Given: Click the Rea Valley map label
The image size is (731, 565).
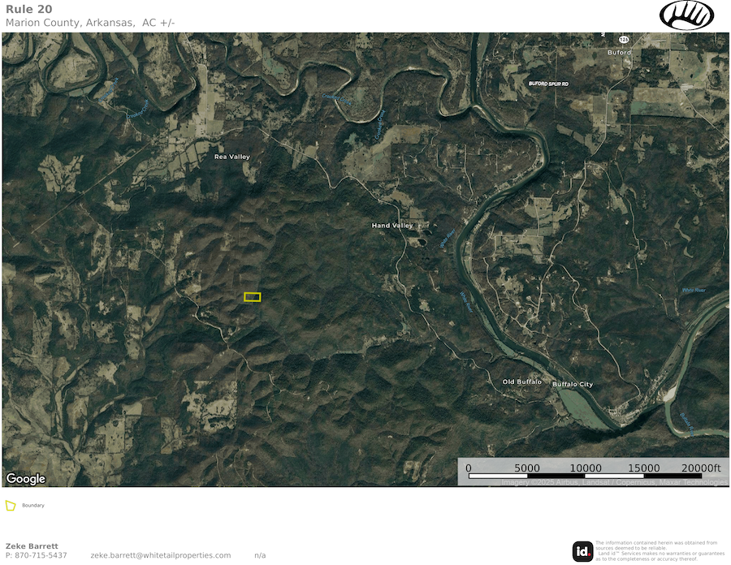Looking at the screenshot, I should pyautogui.click(x=231, y=157).
